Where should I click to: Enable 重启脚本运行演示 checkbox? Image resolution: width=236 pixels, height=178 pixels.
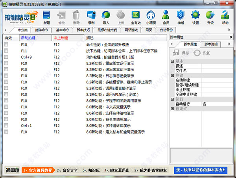pos(6,63)
